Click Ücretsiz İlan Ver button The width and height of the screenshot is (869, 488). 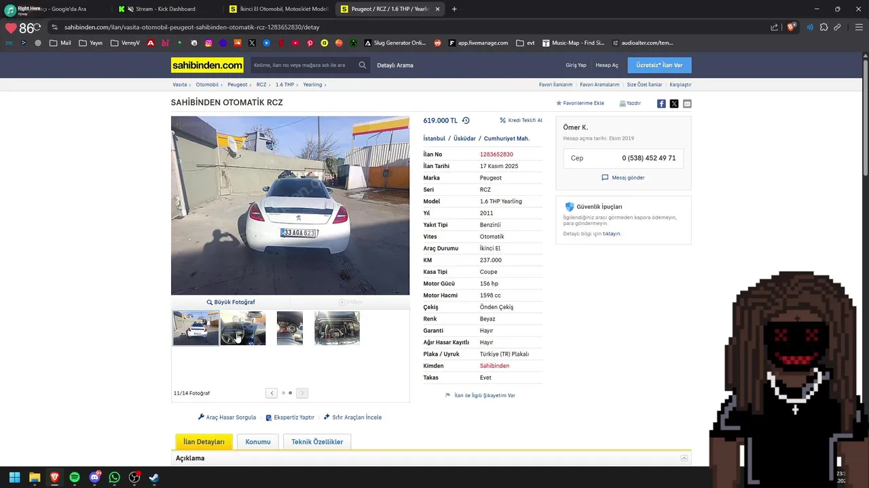[659, 65]
